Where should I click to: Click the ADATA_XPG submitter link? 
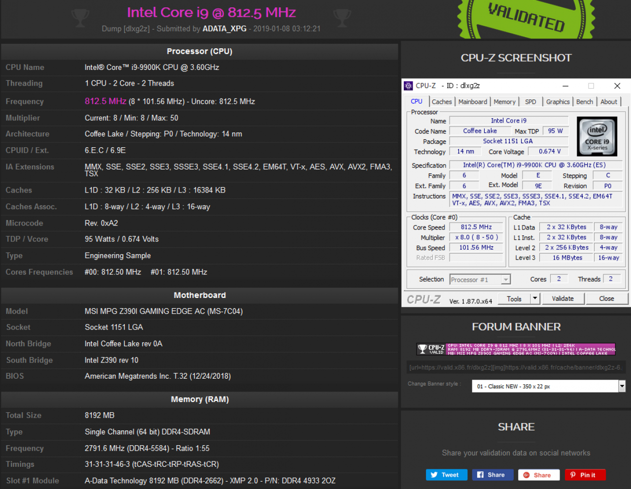pyautogui.click(x=224, y=29)
